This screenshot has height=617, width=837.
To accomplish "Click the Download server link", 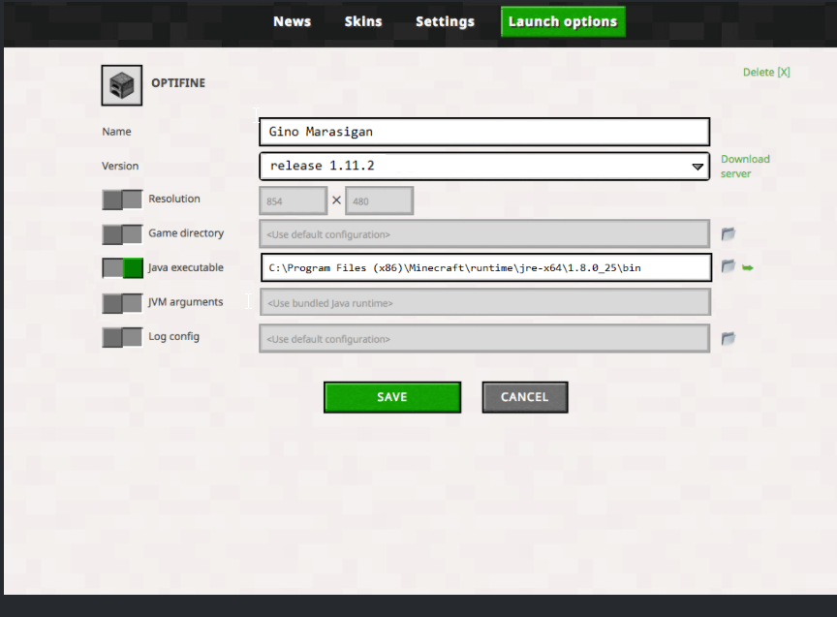I will (x=745, y=165).
